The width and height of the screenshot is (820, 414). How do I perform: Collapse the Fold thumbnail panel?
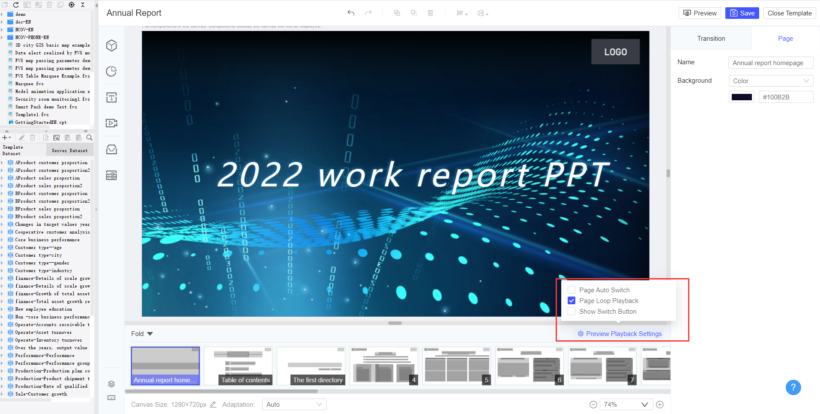click(x=142, y=333)
